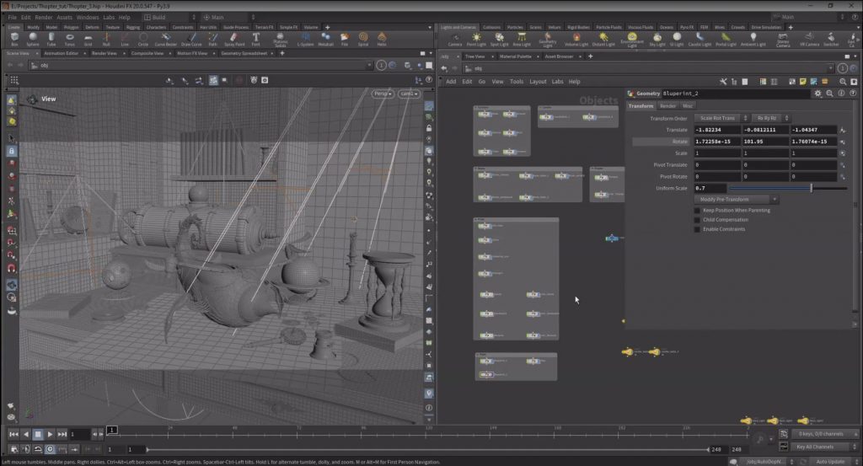
Task: Open the Windows menu
Action: coord(88,17)
